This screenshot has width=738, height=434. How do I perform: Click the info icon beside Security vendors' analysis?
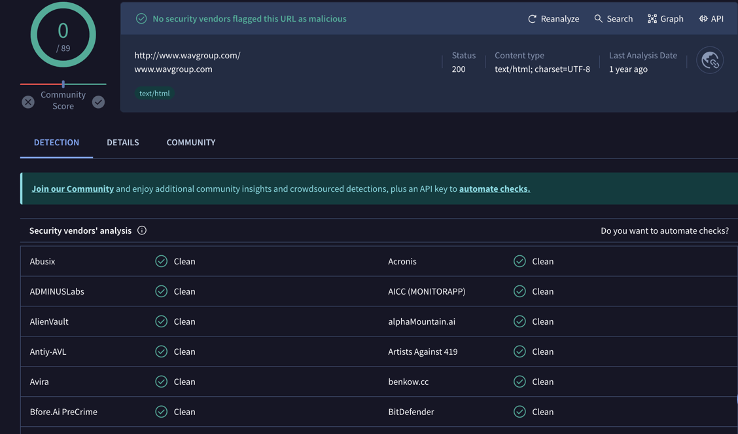142,230
